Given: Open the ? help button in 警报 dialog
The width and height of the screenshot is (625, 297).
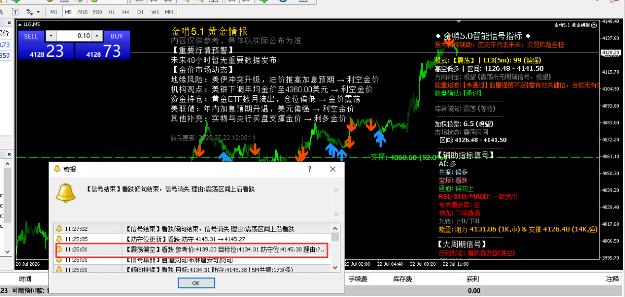Looking at the screenshot, I should [x=310, y=169].
